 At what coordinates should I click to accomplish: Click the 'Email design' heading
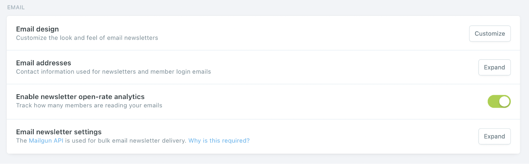(37, 29)
